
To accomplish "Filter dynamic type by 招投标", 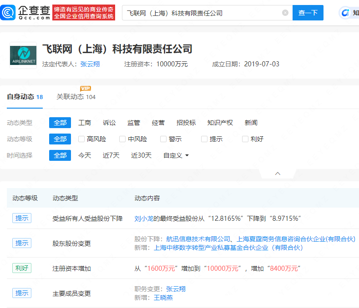I will click(186, 123).
